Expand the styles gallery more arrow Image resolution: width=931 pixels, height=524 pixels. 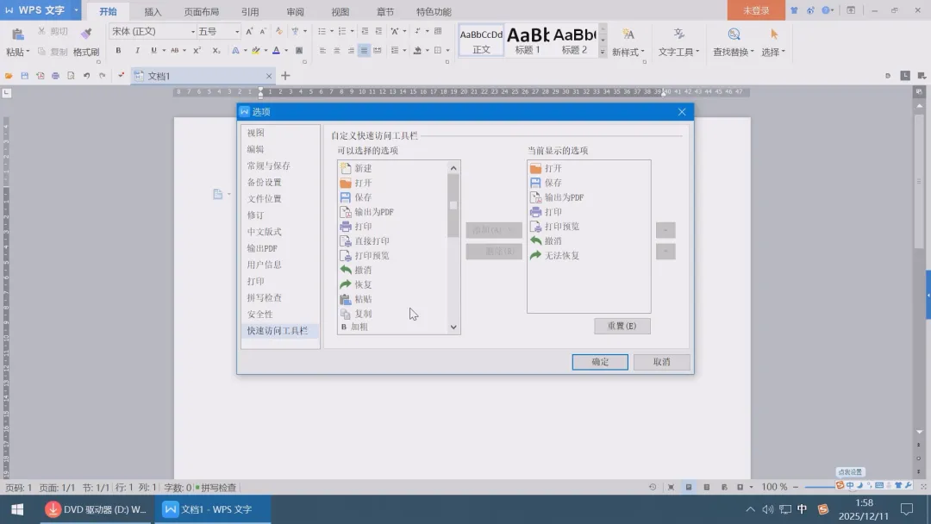click(602, 53)
